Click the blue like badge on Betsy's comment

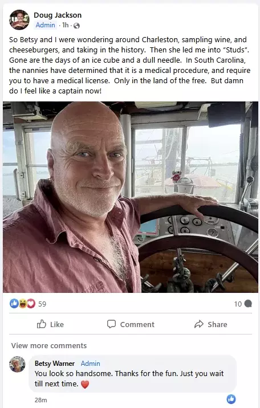tap(231, 399)
